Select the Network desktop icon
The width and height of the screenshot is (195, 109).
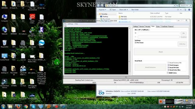(5, 31)
